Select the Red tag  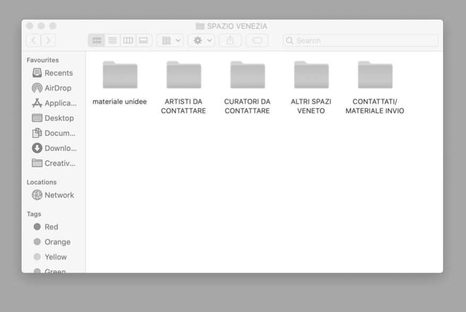46,227
